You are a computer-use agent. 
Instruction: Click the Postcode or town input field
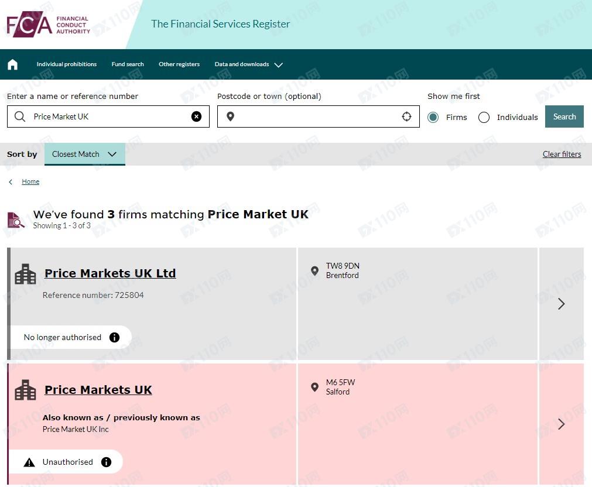click(x=316, y=116)
